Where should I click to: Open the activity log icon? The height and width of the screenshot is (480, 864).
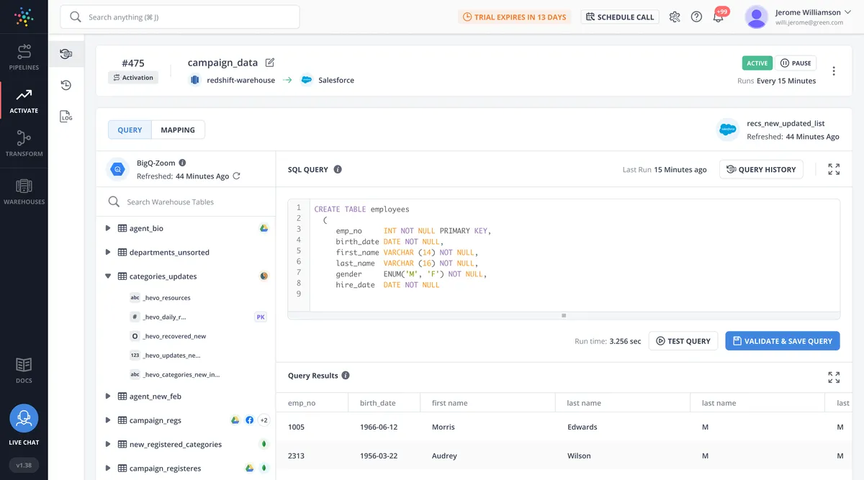pos(66,116)
